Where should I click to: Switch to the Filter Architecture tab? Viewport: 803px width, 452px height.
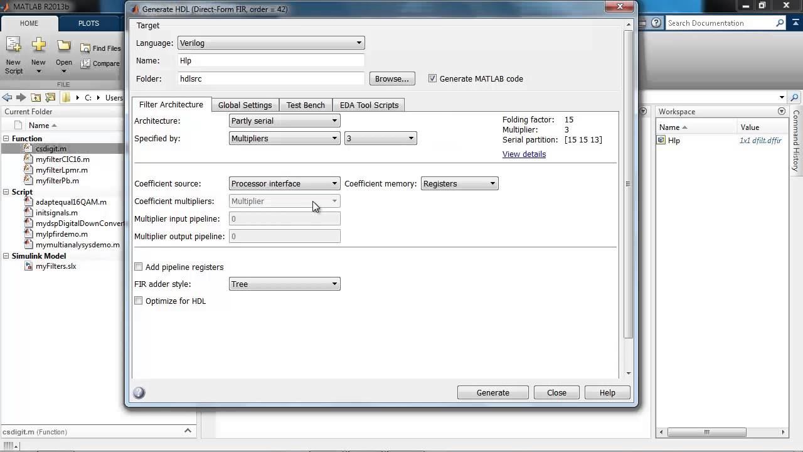pyautogui.click(x=171, y=104)
